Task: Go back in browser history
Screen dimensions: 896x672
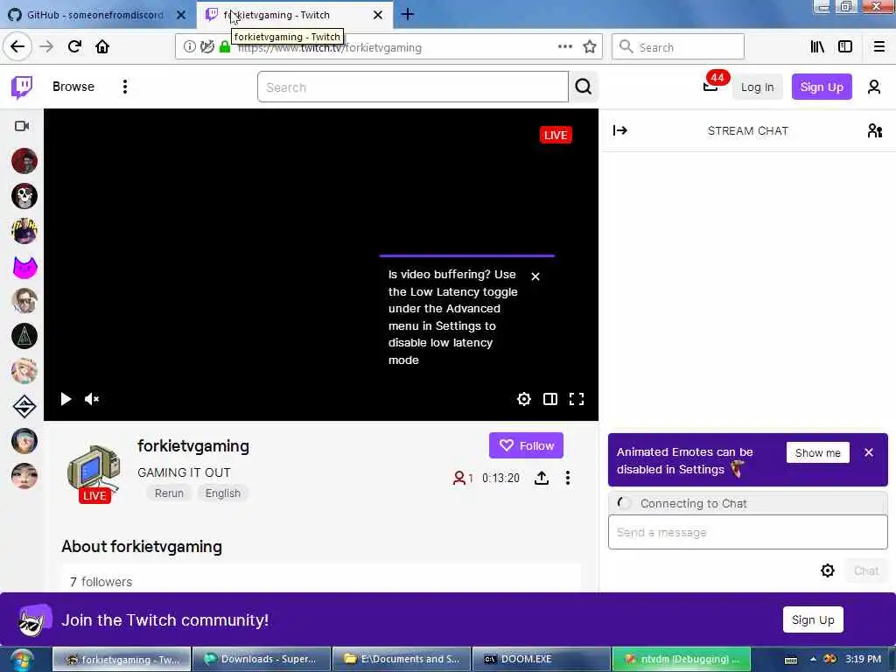Action: (17, 47)
